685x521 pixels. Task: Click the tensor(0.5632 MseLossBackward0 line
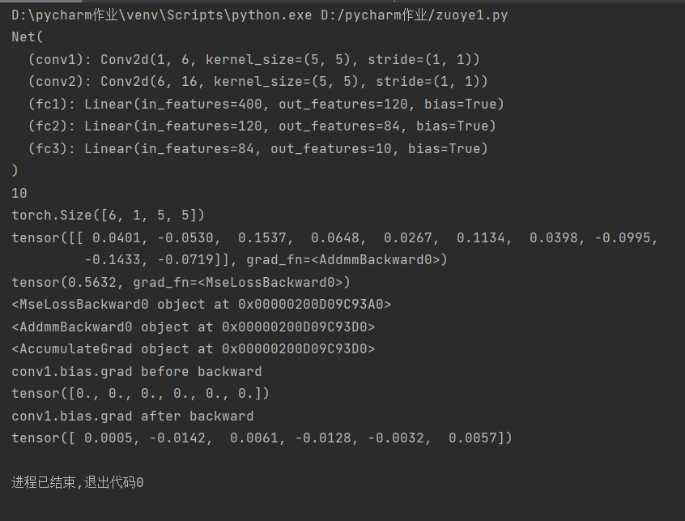coord(181,283)
